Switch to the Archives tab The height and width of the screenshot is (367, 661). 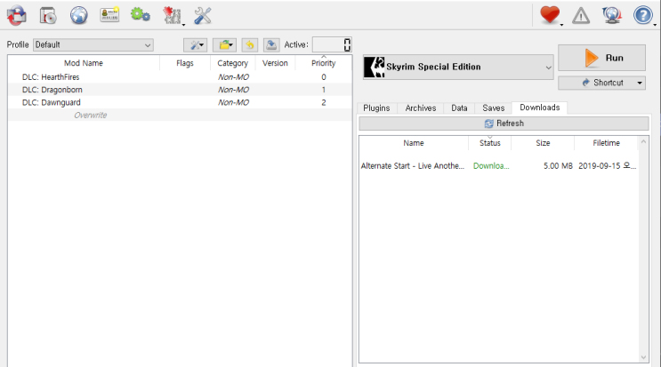tap(420, 108)
